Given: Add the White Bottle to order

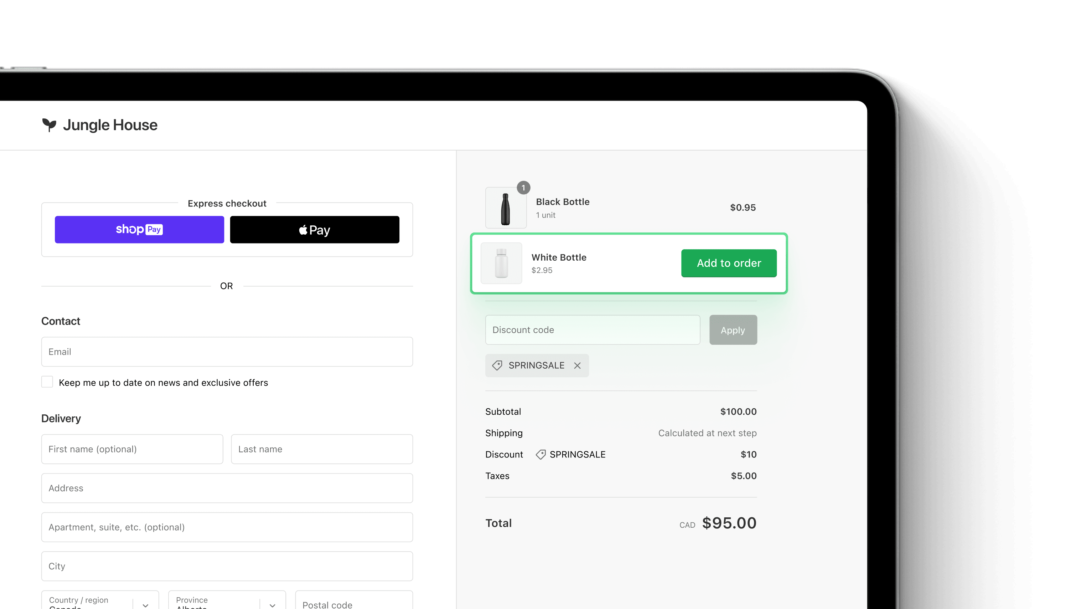Looking at the screenshot, I should point(729,263).
